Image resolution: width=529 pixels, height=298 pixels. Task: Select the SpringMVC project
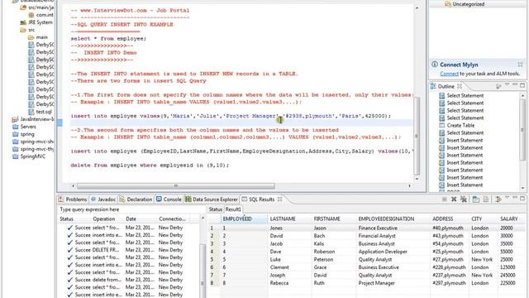[33, 156]
